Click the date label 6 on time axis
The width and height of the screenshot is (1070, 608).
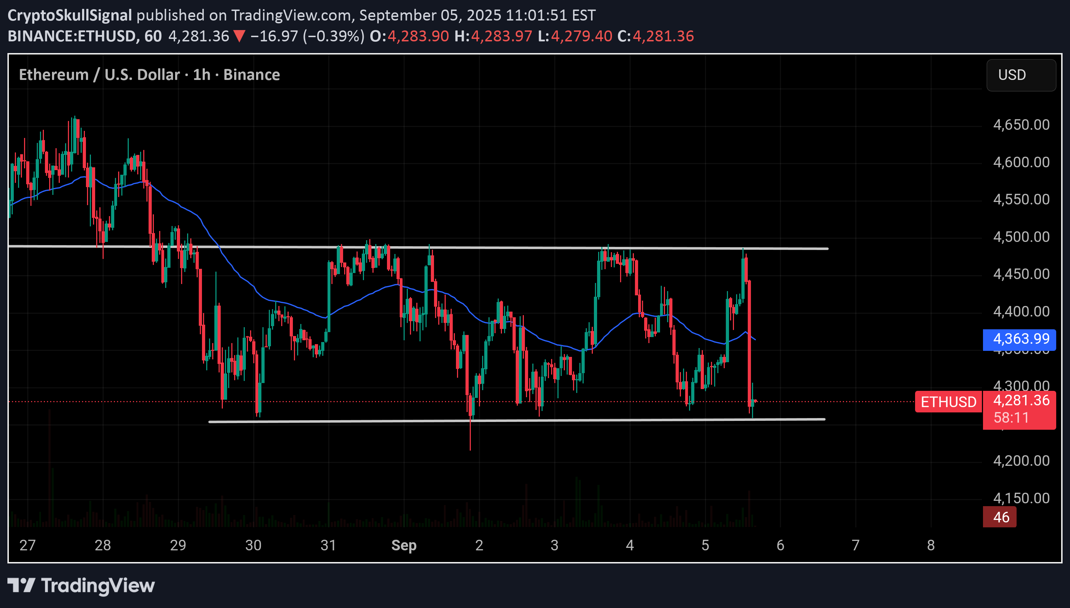[x=780, y=545]
